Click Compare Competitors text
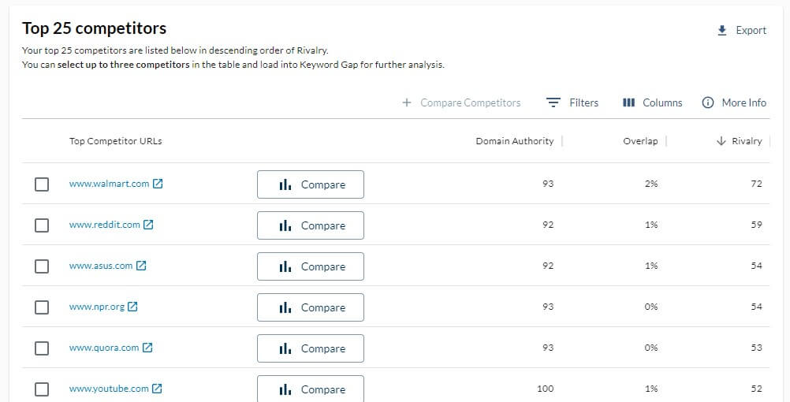The image size is (790, 402). click(471, 102)
